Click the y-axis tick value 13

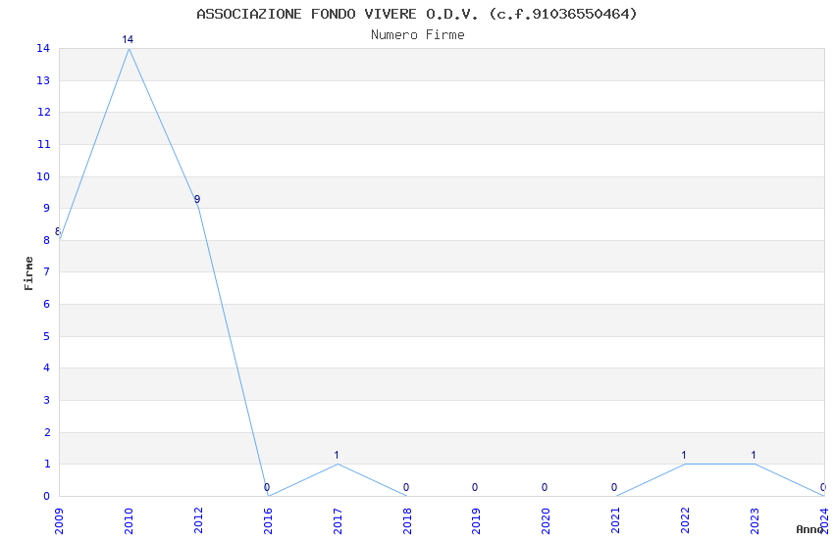pos(43,80)
